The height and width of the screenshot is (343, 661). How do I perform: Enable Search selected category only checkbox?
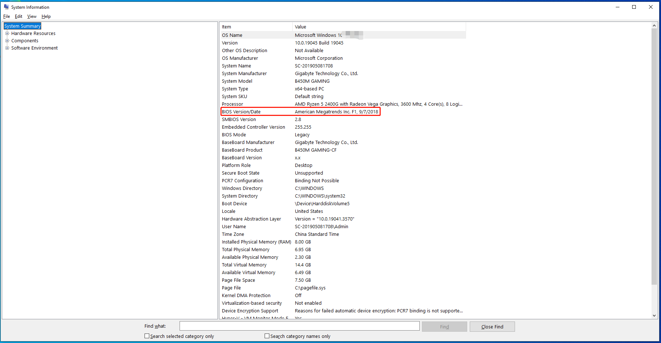click(x=147, y=336)
